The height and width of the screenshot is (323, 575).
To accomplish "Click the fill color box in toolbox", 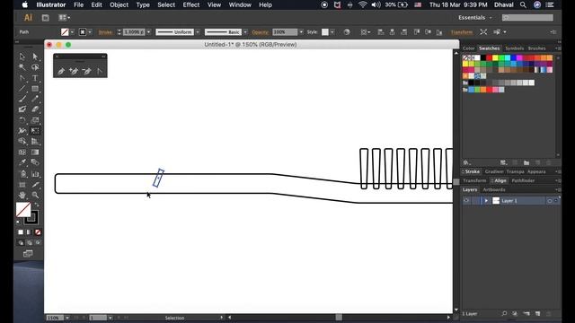I will click(x=23, y=210).
